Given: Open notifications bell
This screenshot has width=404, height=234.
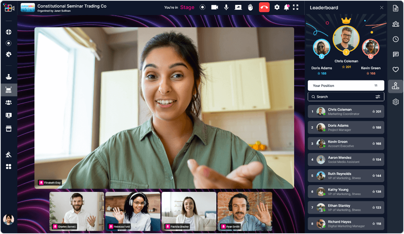Looking at the screenshot, I should 286,7.
